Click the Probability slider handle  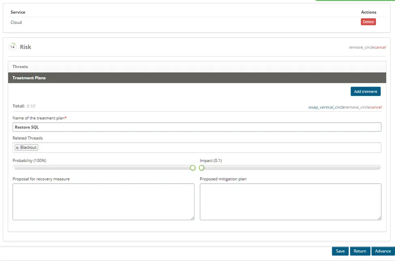pos(193,168)
